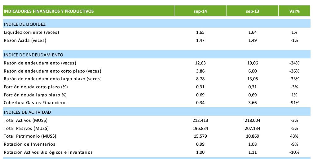Select the Rotación de Inventarios label

(x=29, y=144)
